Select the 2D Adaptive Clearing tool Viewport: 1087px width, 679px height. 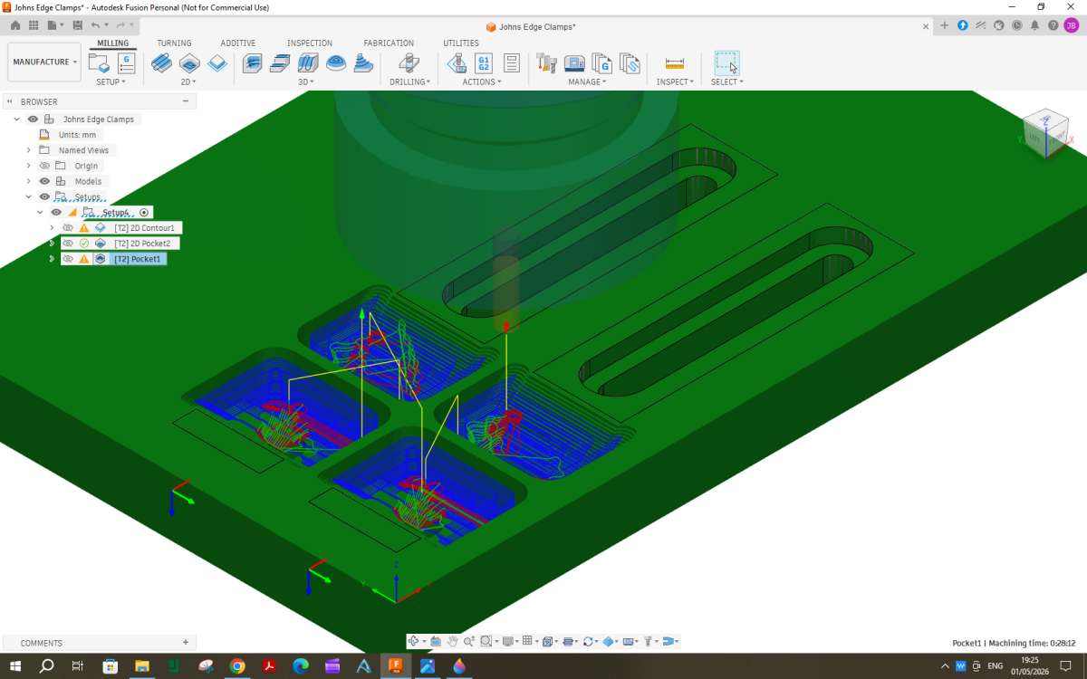pos(161,62)
